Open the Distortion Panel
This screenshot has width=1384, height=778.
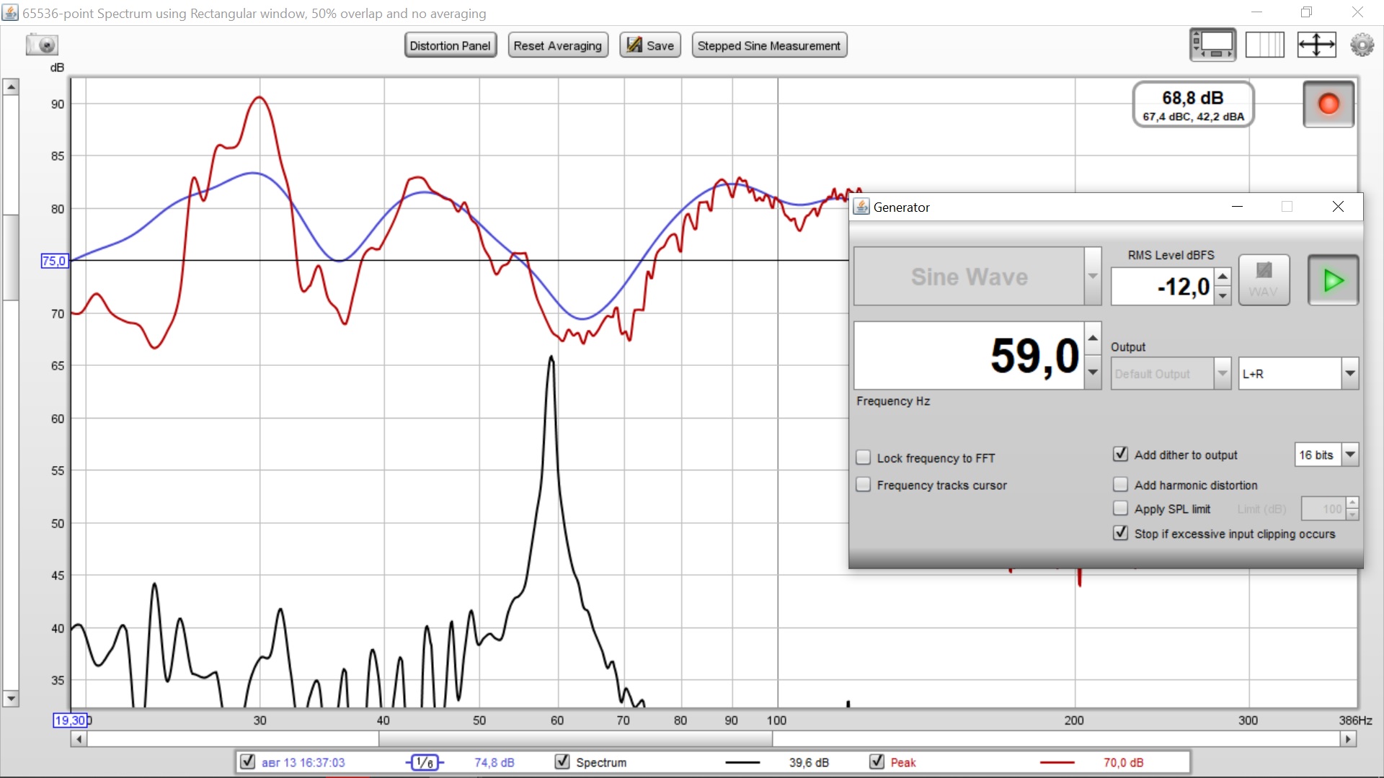point(450,45)
